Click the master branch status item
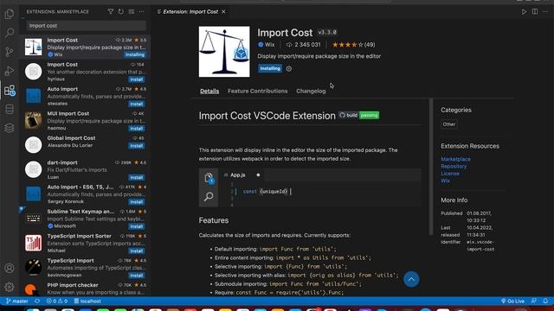 click(x=17, y=301)
